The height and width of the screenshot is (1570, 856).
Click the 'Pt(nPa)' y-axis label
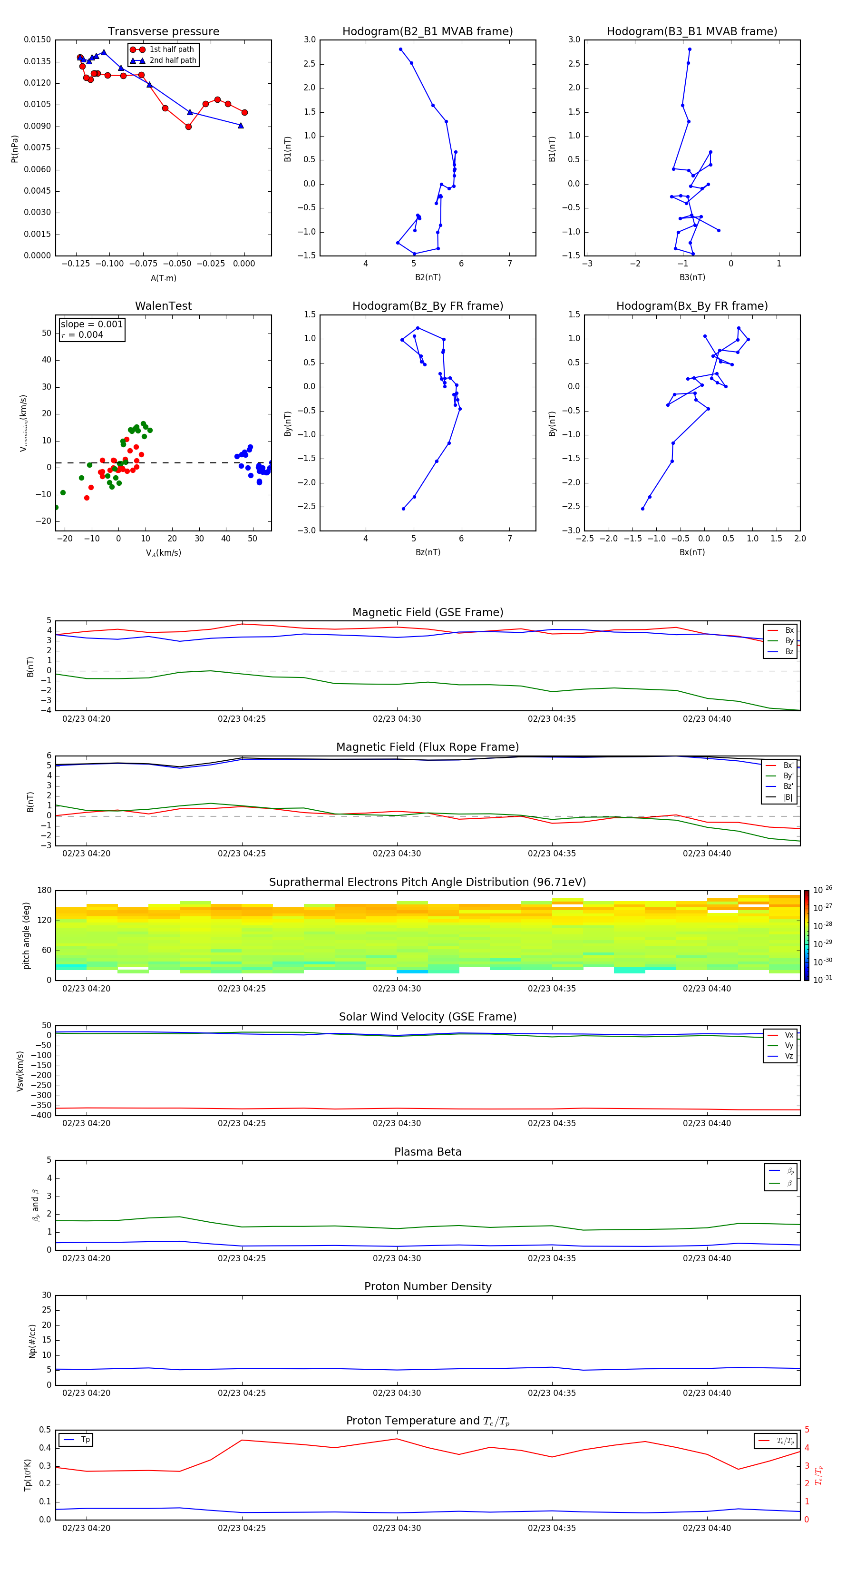pos(15,148)
